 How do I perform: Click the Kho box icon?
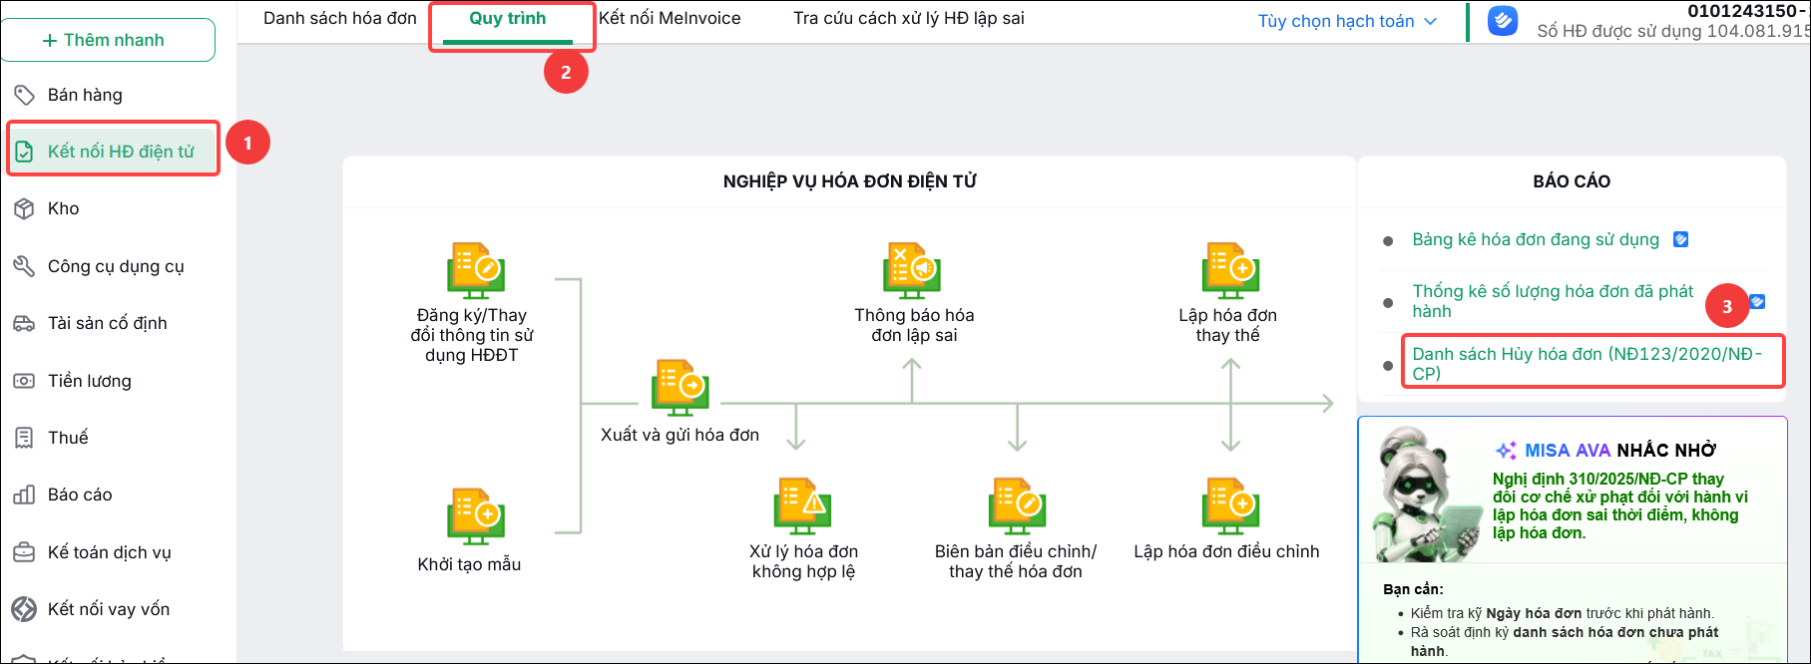(24, 208)
